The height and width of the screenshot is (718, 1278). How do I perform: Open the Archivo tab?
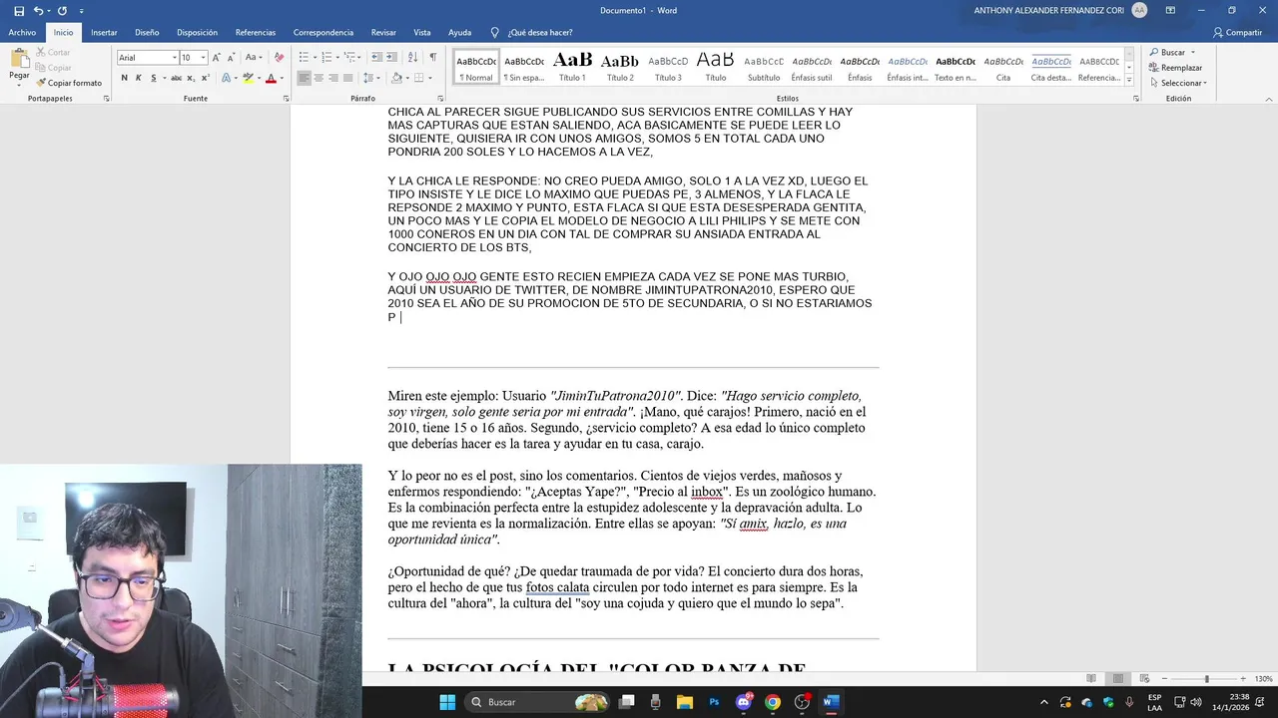click(x=22, y=32)
